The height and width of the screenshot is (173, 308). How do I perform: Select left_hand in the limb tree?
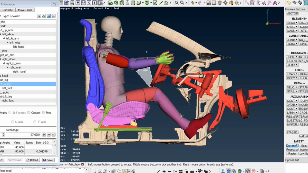[18, 47]
